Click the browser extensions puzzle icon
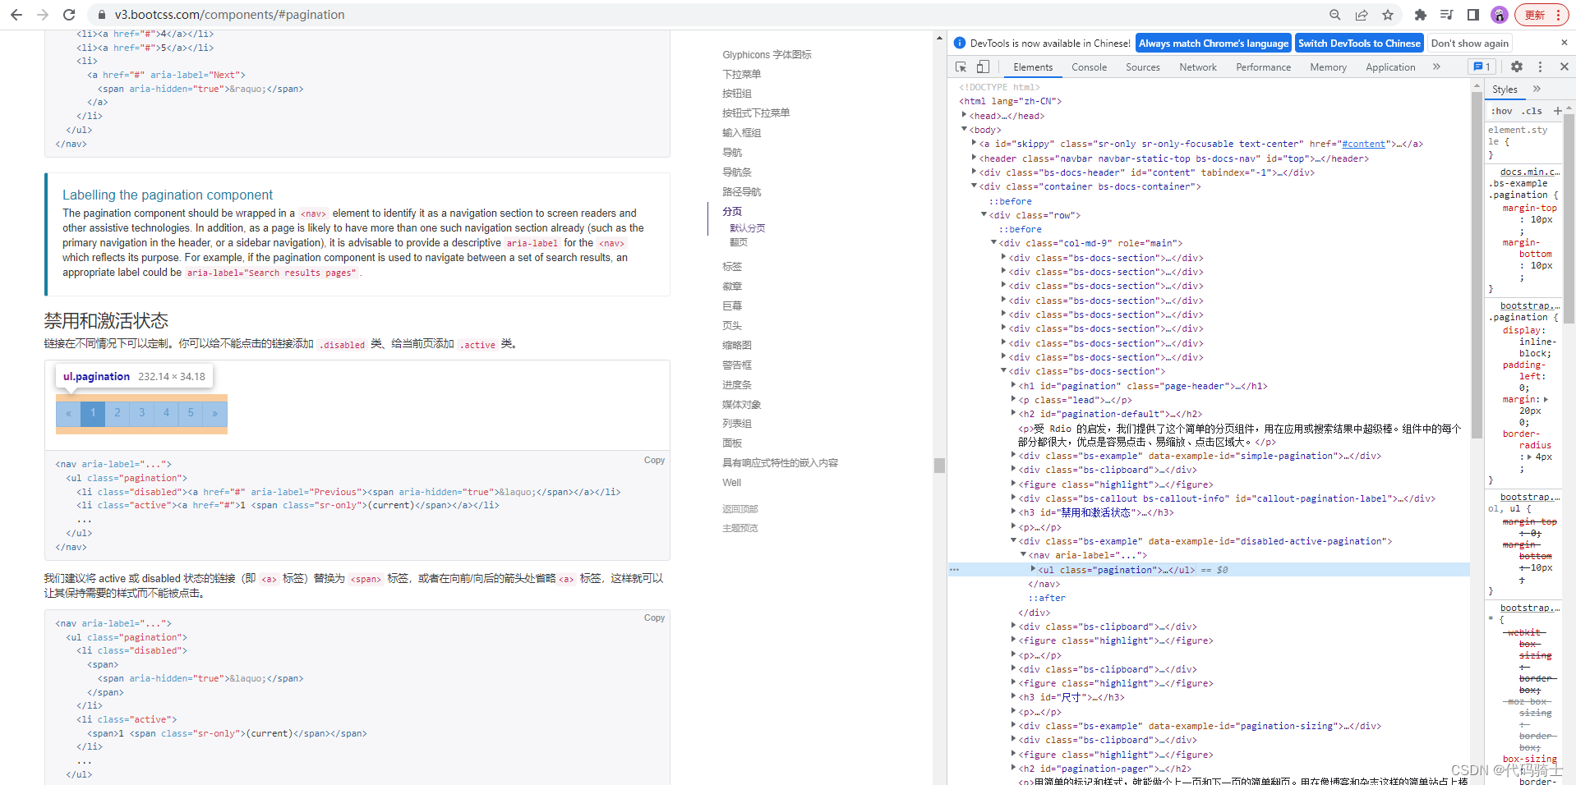The width and height of the screenshot is (1576, 785). [x=1421, y=14]
